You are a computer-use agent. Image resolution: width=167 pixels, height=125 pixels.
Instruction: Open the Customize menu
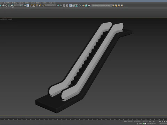click(21, 3)
